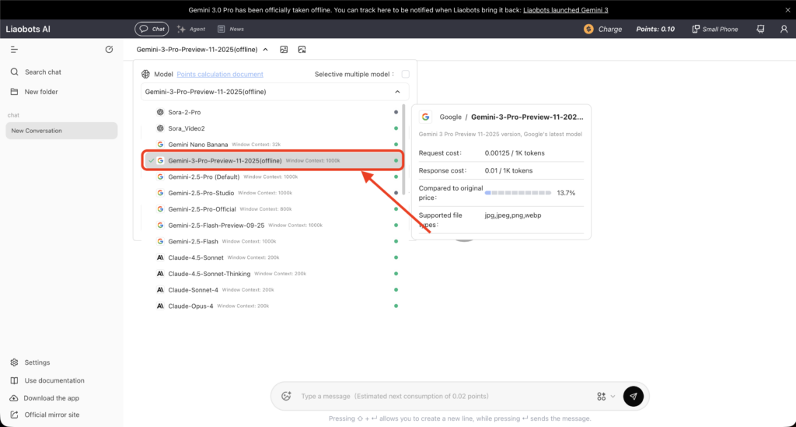Open the plugins dropdown in message box
Viewport: 796px width, 427px height.
click(606, 396)
